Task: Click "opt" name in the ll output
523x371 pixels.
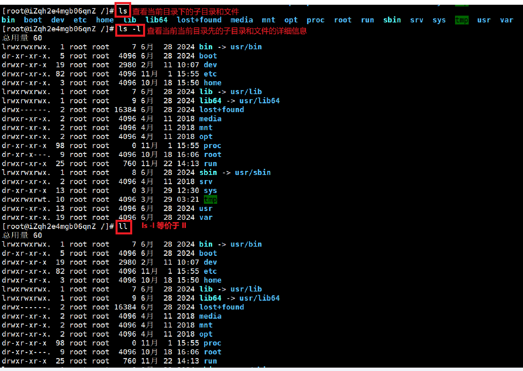Action: pyautogui.click(x=206, y=334)
